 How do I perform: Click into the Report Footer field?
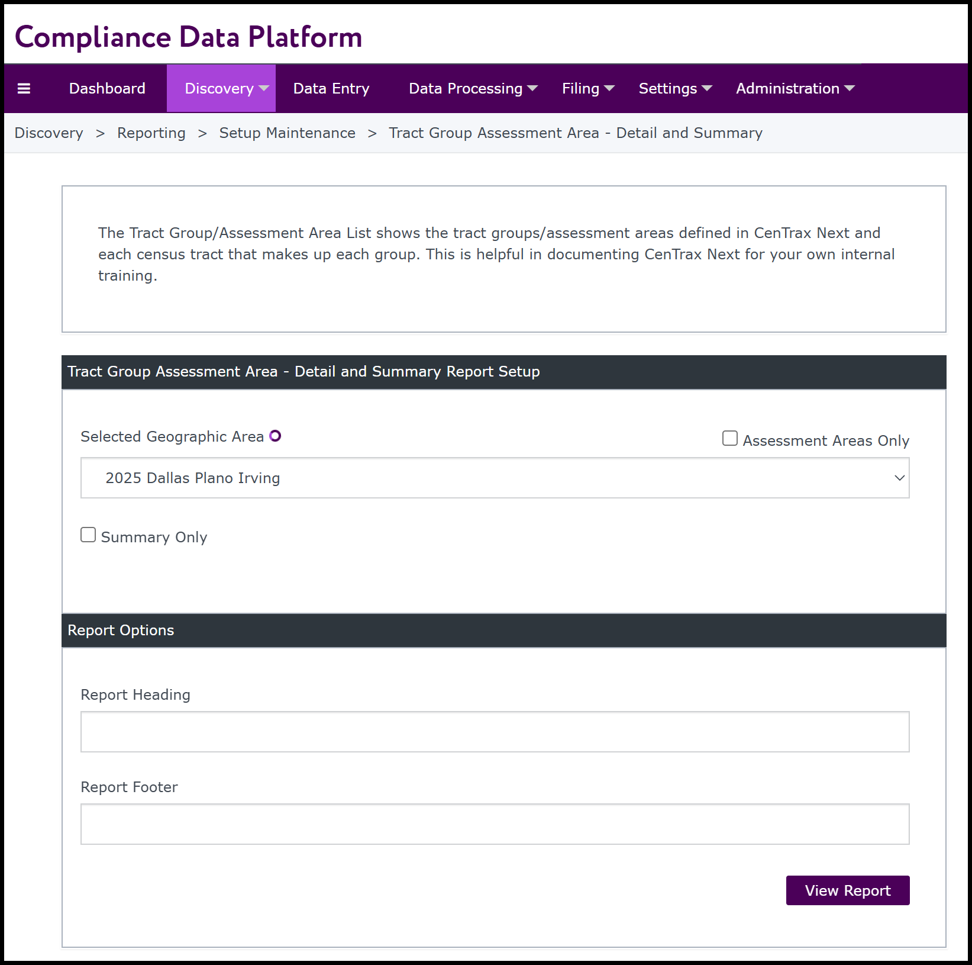point(495,824)
